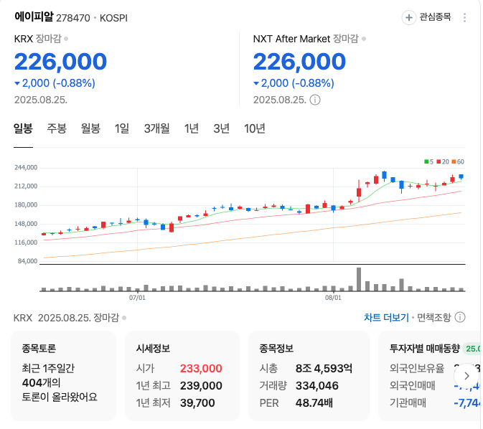The height and width of the screenshot is (429, 483).
Task: Show the 3개월 chart
Action: pos(156,128)
